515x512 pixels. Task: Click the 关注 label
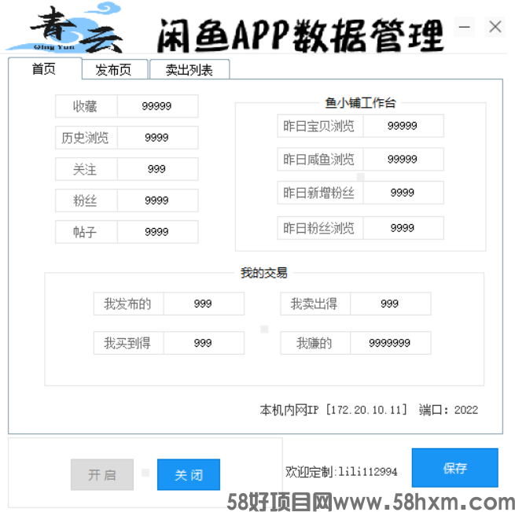tap(86, 169)
